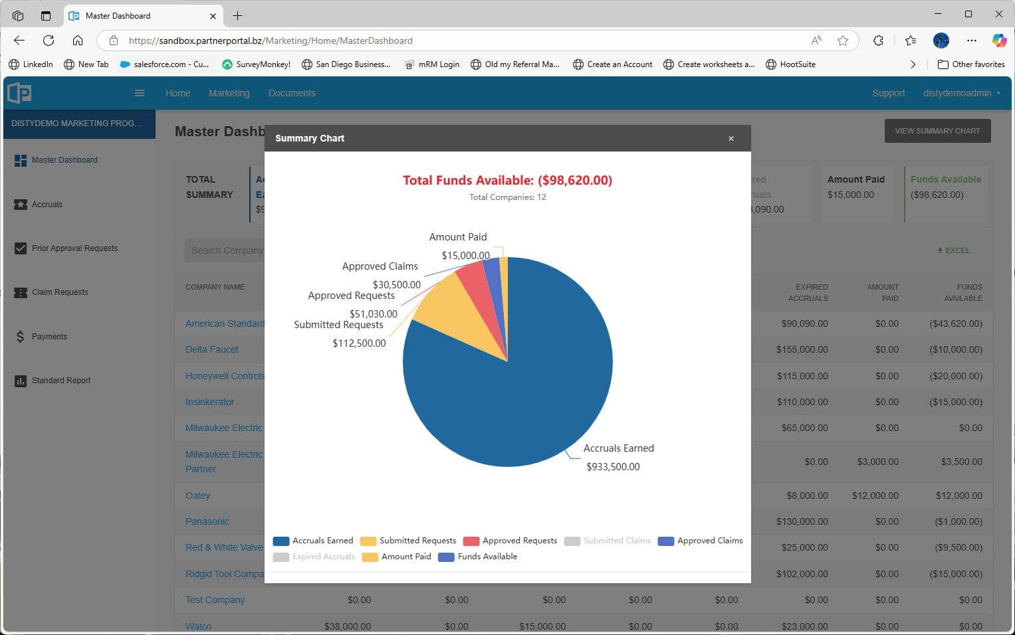Open the Accruals section from the sidebar
This screenshot has height=635, width=1015.
pyautogui.click(x=21, y=204)
